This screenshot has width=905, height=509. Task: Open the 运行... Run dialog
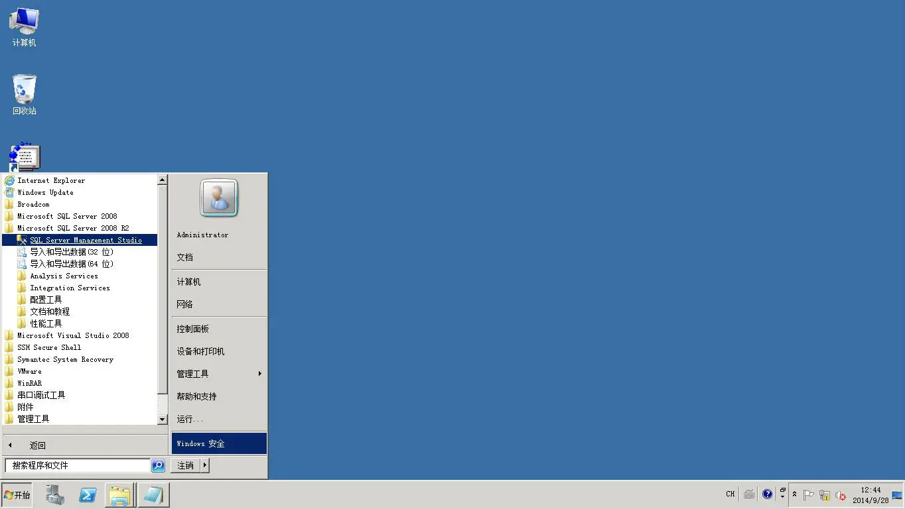pos(219,419)
